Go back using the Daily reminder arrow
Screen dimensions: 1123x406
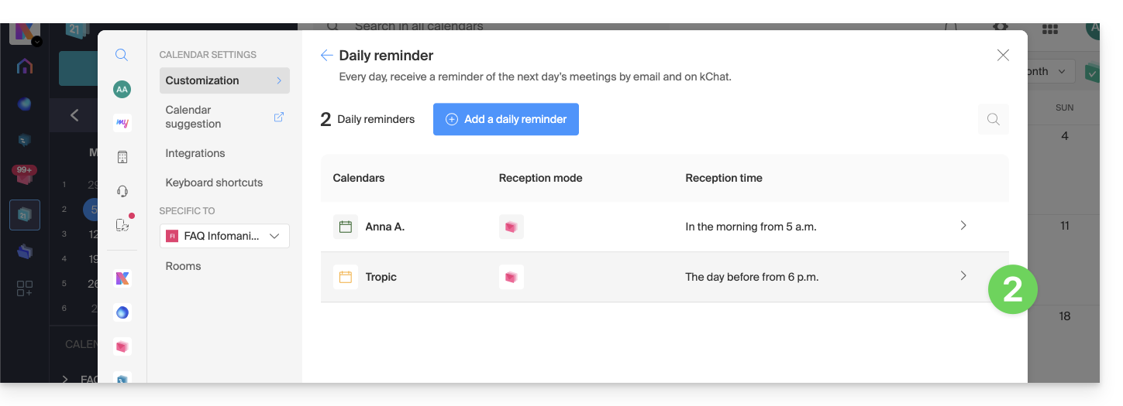point(327,56)
